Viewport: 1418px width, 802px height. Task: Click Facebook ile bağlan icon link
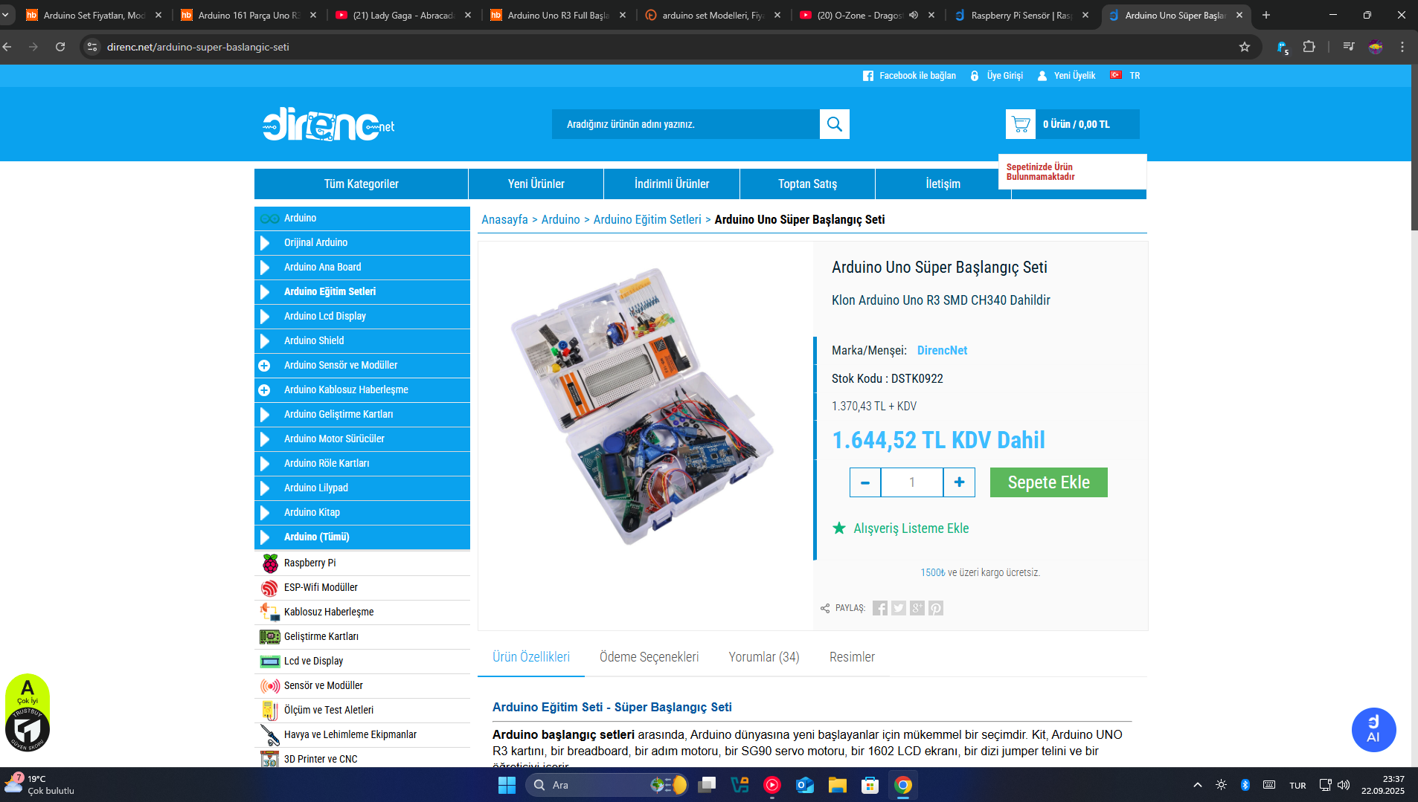click(909, 76)
